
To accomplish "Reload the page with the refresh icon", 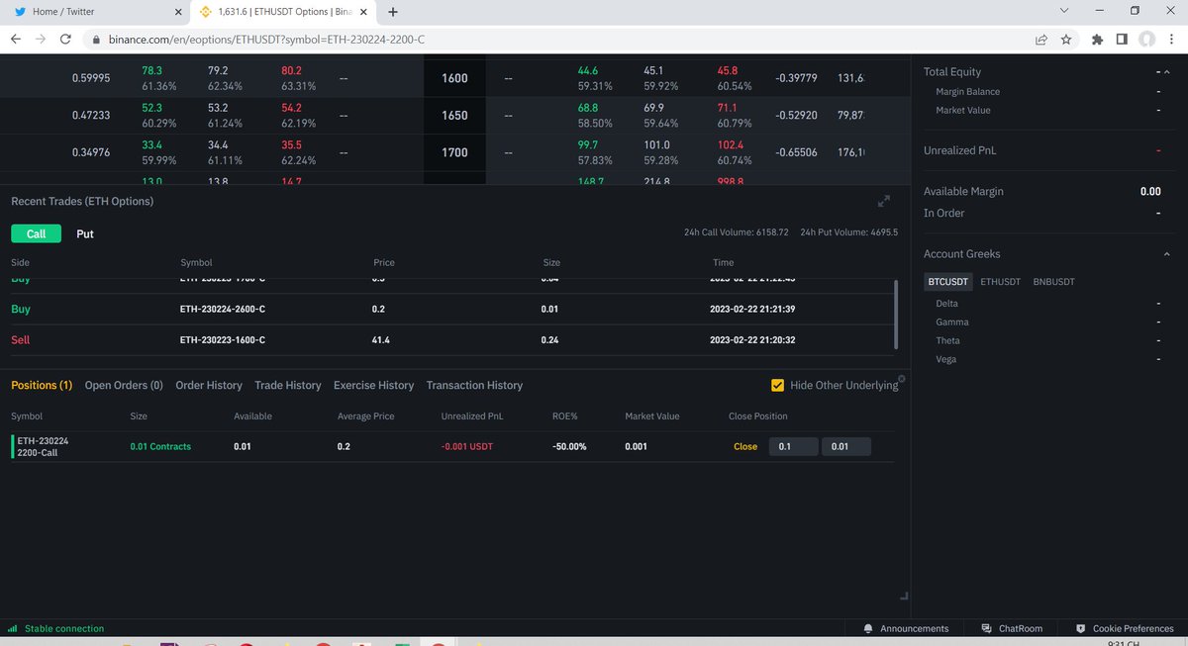I will coord(65,40).
